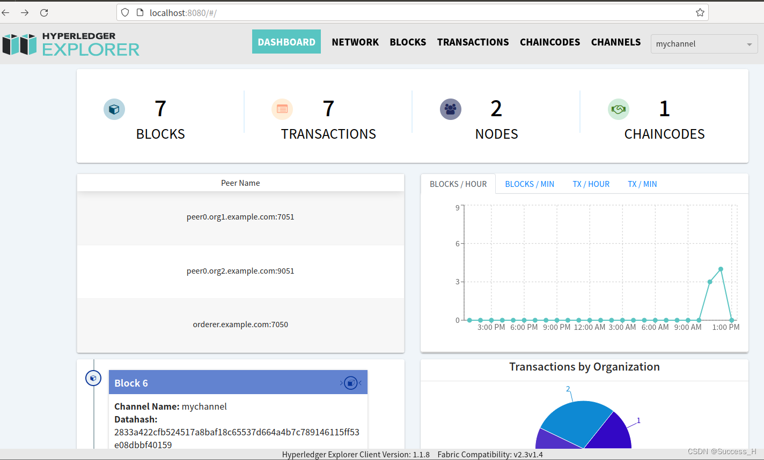
Task: Click the Client Version 1.1.8 footer text
Action: (x=356, y=455)
